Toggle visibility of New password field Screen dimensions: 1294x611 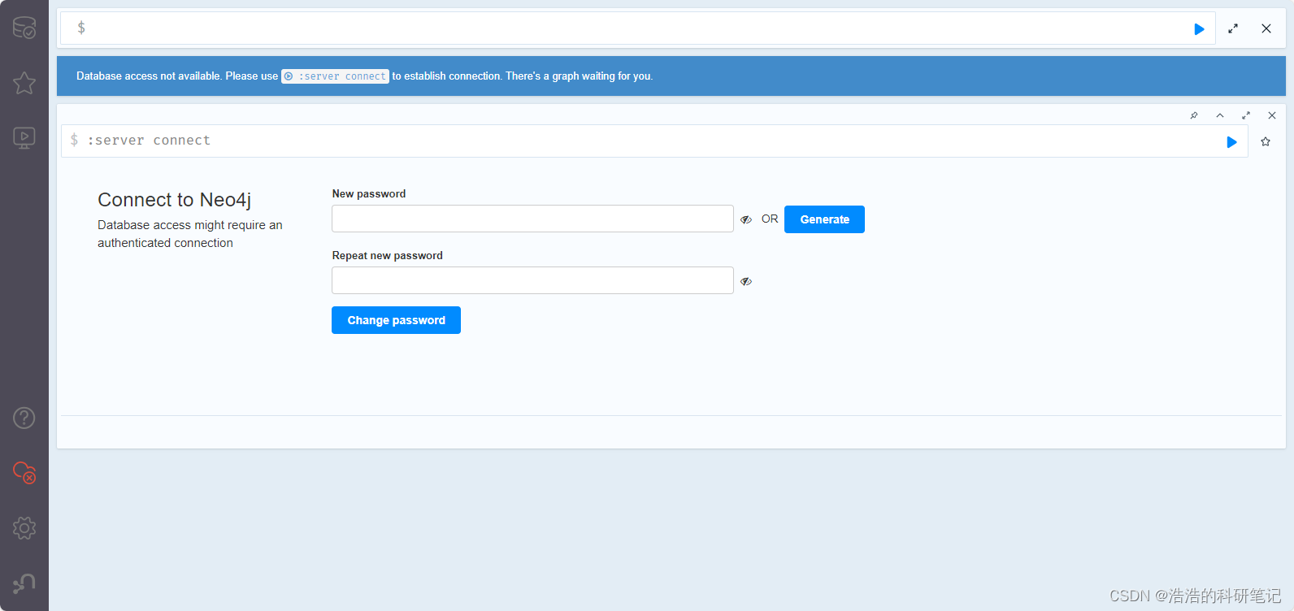click(x=746, y=219)
